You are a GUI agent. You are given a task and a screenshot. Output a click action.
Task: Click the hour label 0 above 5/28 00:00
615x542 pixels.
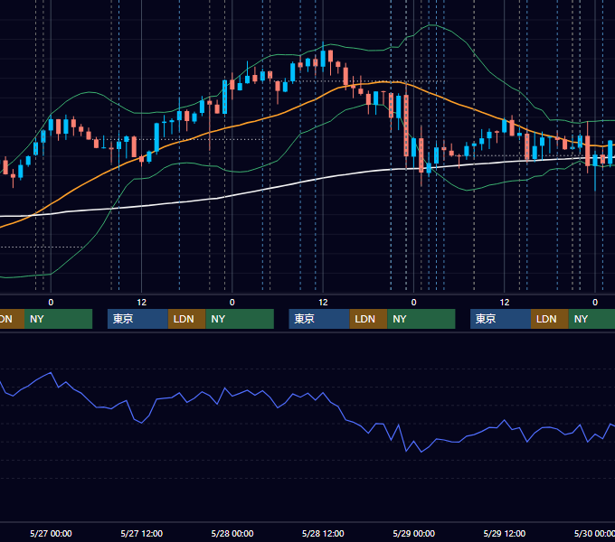click(x=232, y=303)
